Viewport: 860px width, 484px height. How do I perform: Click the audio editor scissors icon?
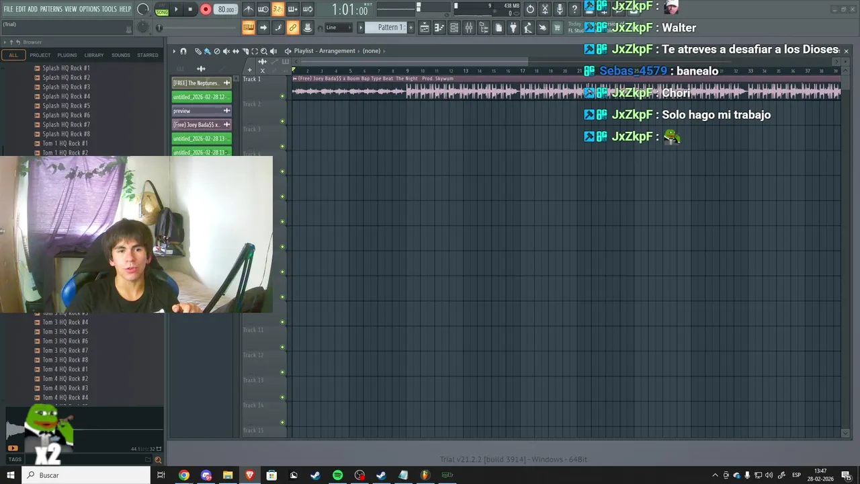pyautogui.click(x=545, y=9)
